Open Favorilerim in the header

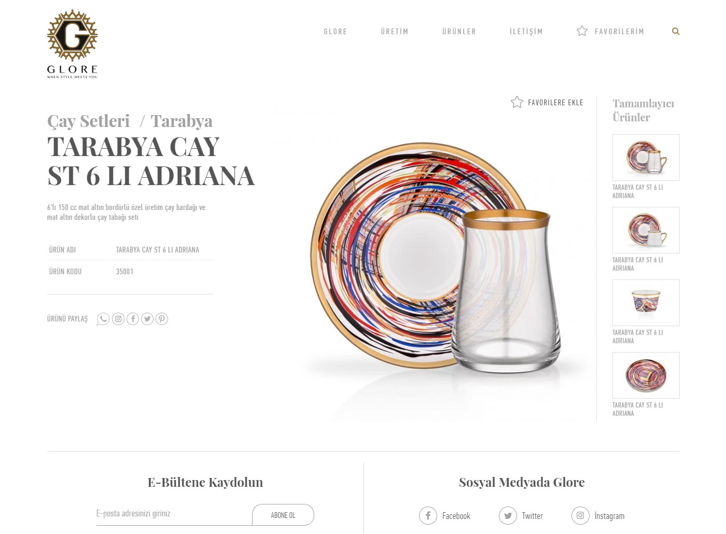click(x=610, y=31)
